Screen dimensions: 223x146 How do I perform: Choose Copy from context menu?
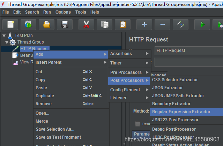pos(71,80)
